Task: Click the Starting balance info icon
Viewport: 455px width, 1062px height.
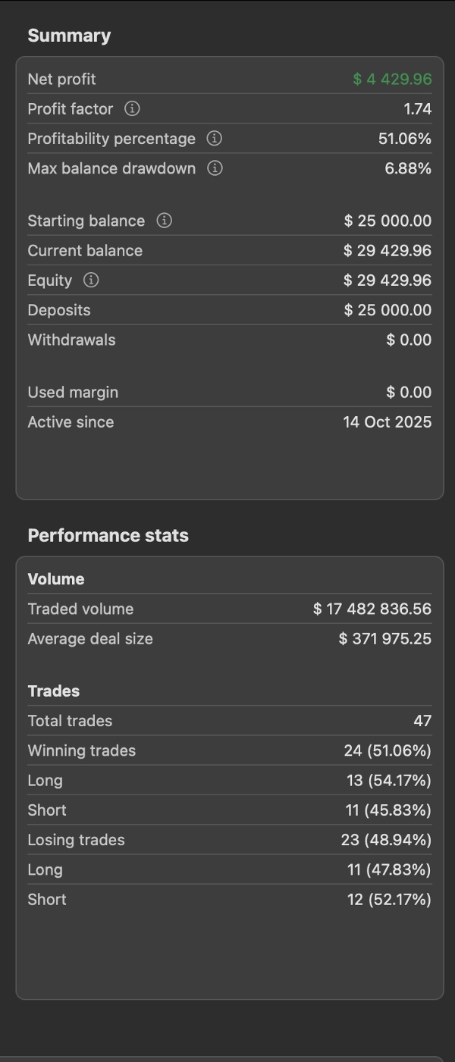Action: point(164,221)
